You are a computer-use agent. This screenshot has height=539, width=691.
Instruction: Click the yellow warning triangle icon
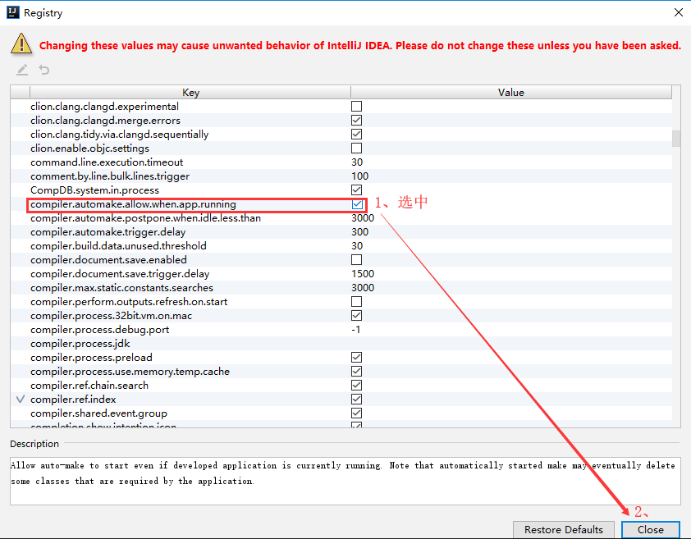(21, 44)
